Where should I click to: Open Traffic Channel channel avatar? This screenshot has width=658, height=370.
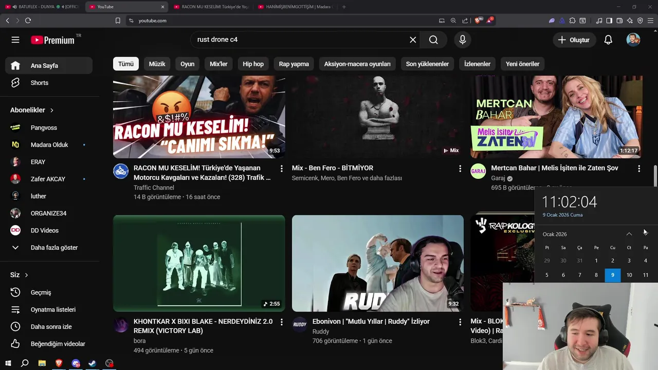click(121, 171)
